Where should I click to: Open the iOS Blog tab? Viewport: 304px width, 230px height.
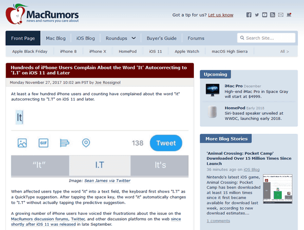(86, 38)
